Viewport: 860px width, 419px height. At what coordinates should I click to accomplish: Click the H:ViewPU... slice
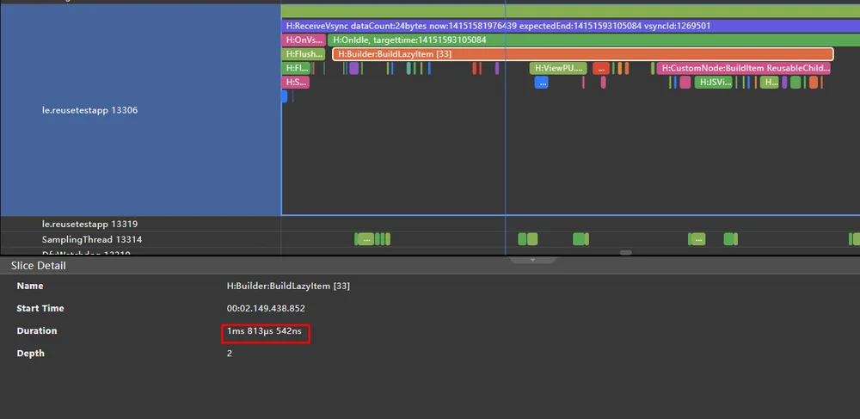tap(558, 68)
